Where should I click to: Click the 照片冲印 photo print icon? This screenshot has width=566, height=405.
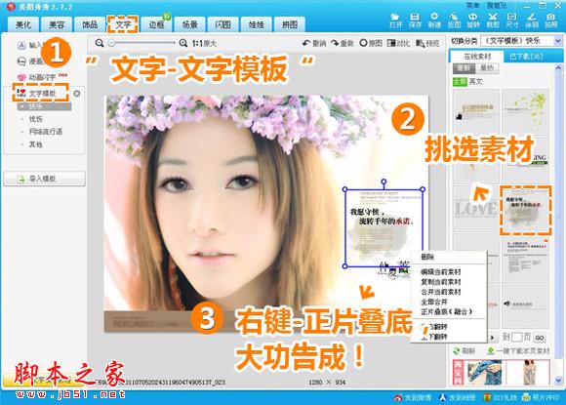[526, 397]
